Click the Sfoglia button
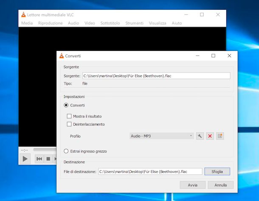The width and height of the screenshot is (259, 201). pyautogui.click(x=217, y=172)
